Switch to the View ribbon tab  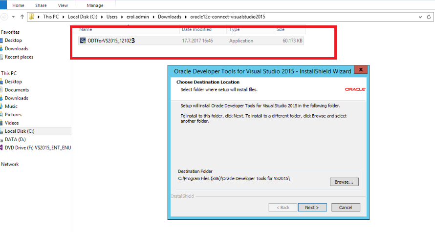63,5
